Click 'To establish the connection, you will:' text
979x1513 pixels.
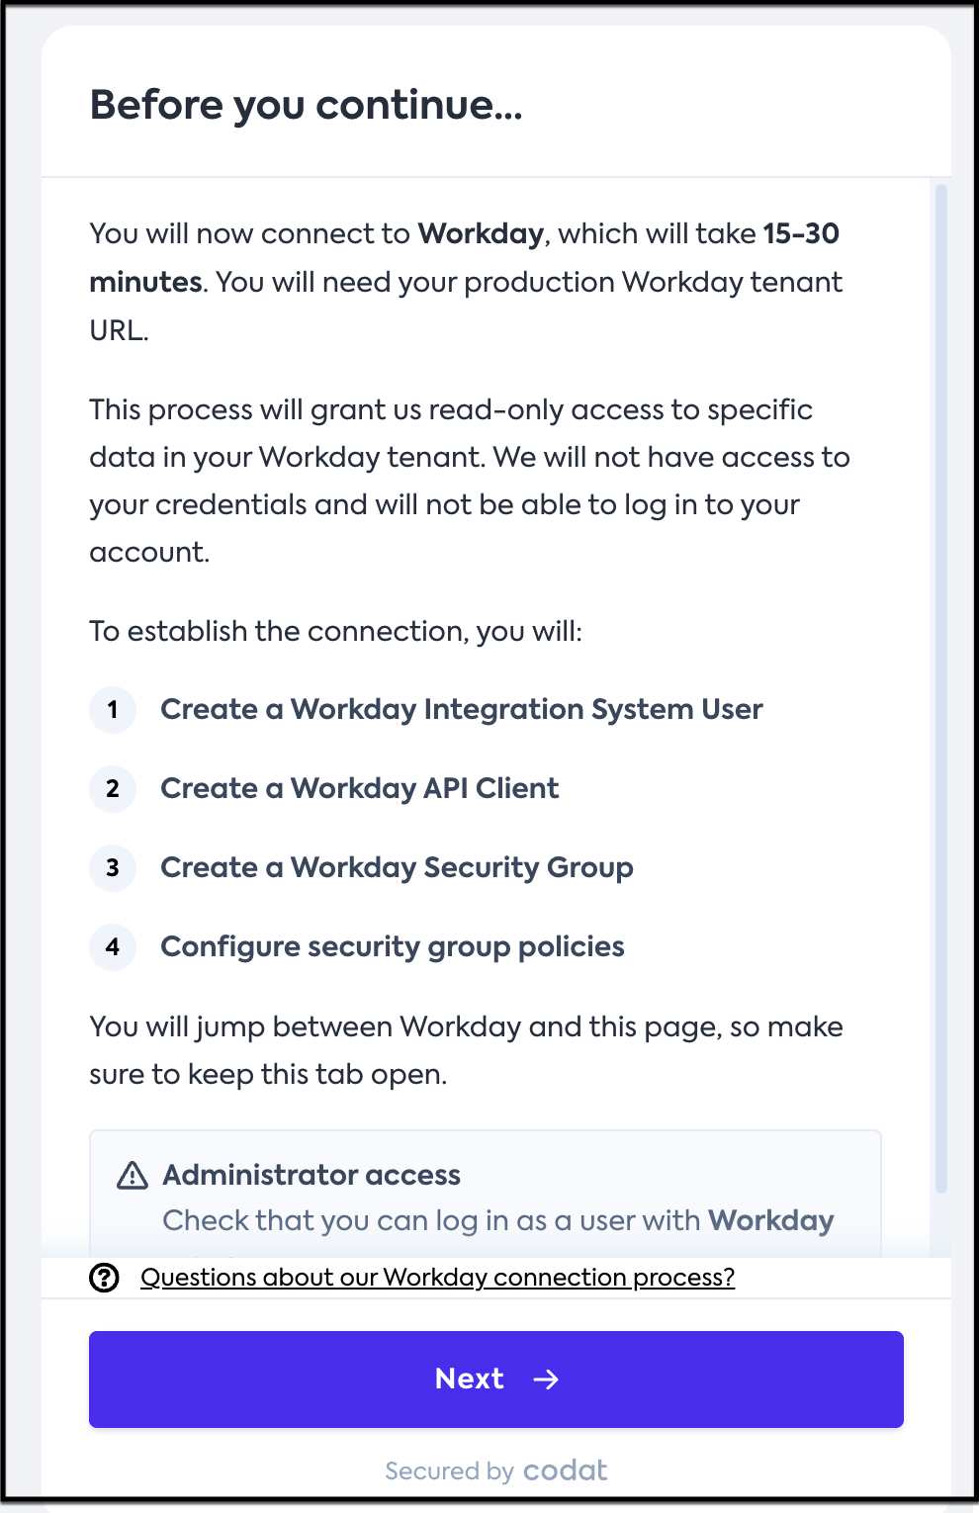pyautogui.click(x=336, y=631)
